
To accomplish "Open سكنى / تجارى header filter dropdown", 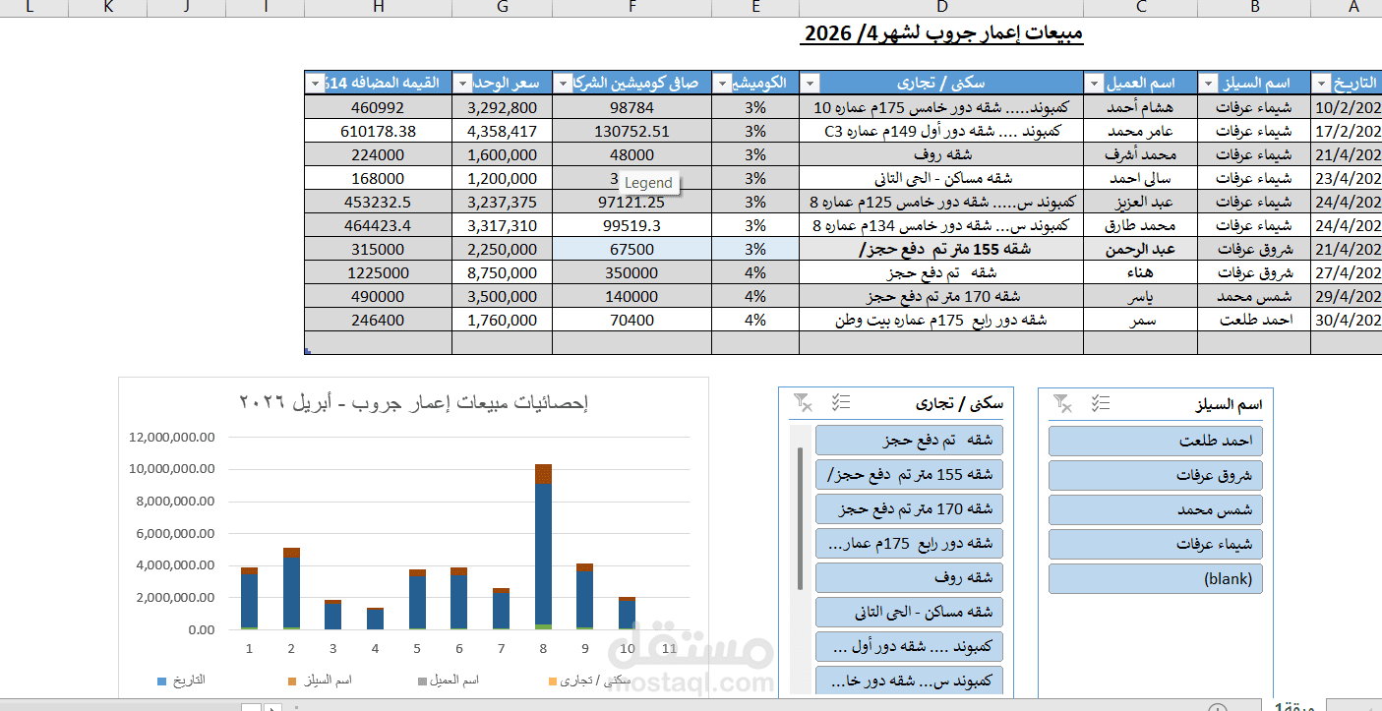I will (811, 83).
